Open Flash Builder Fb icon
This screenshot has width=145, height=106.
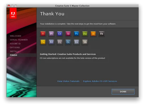click(x=102, y=34)
